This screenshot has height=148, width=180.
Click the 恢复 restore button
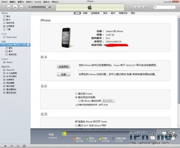[x=64, y=75]
